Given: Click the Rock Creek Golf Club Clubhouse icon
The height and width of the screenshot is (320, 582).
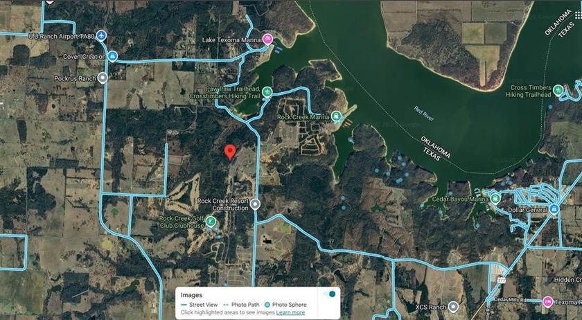Looking at the screenshot, I should click(x=211, y=222).
